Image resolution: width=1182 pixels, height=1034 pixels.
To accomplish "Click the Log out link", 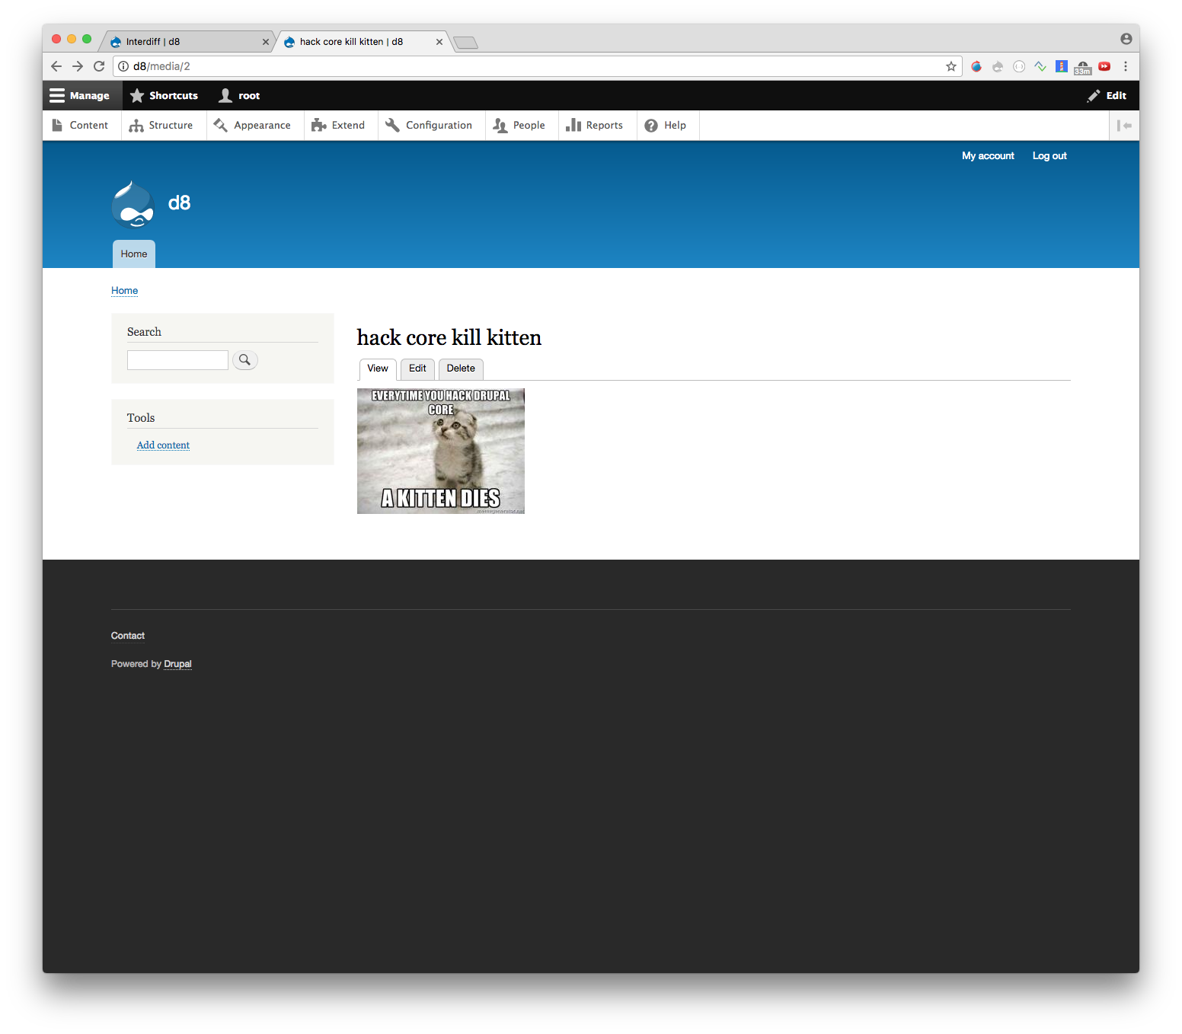I will [1049, 155].
